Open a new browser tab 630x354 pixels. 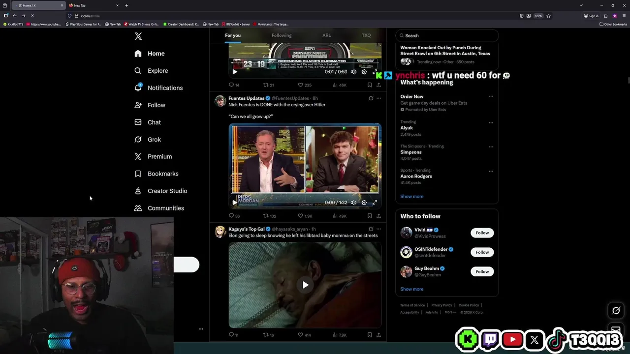(x=126, y=5)
